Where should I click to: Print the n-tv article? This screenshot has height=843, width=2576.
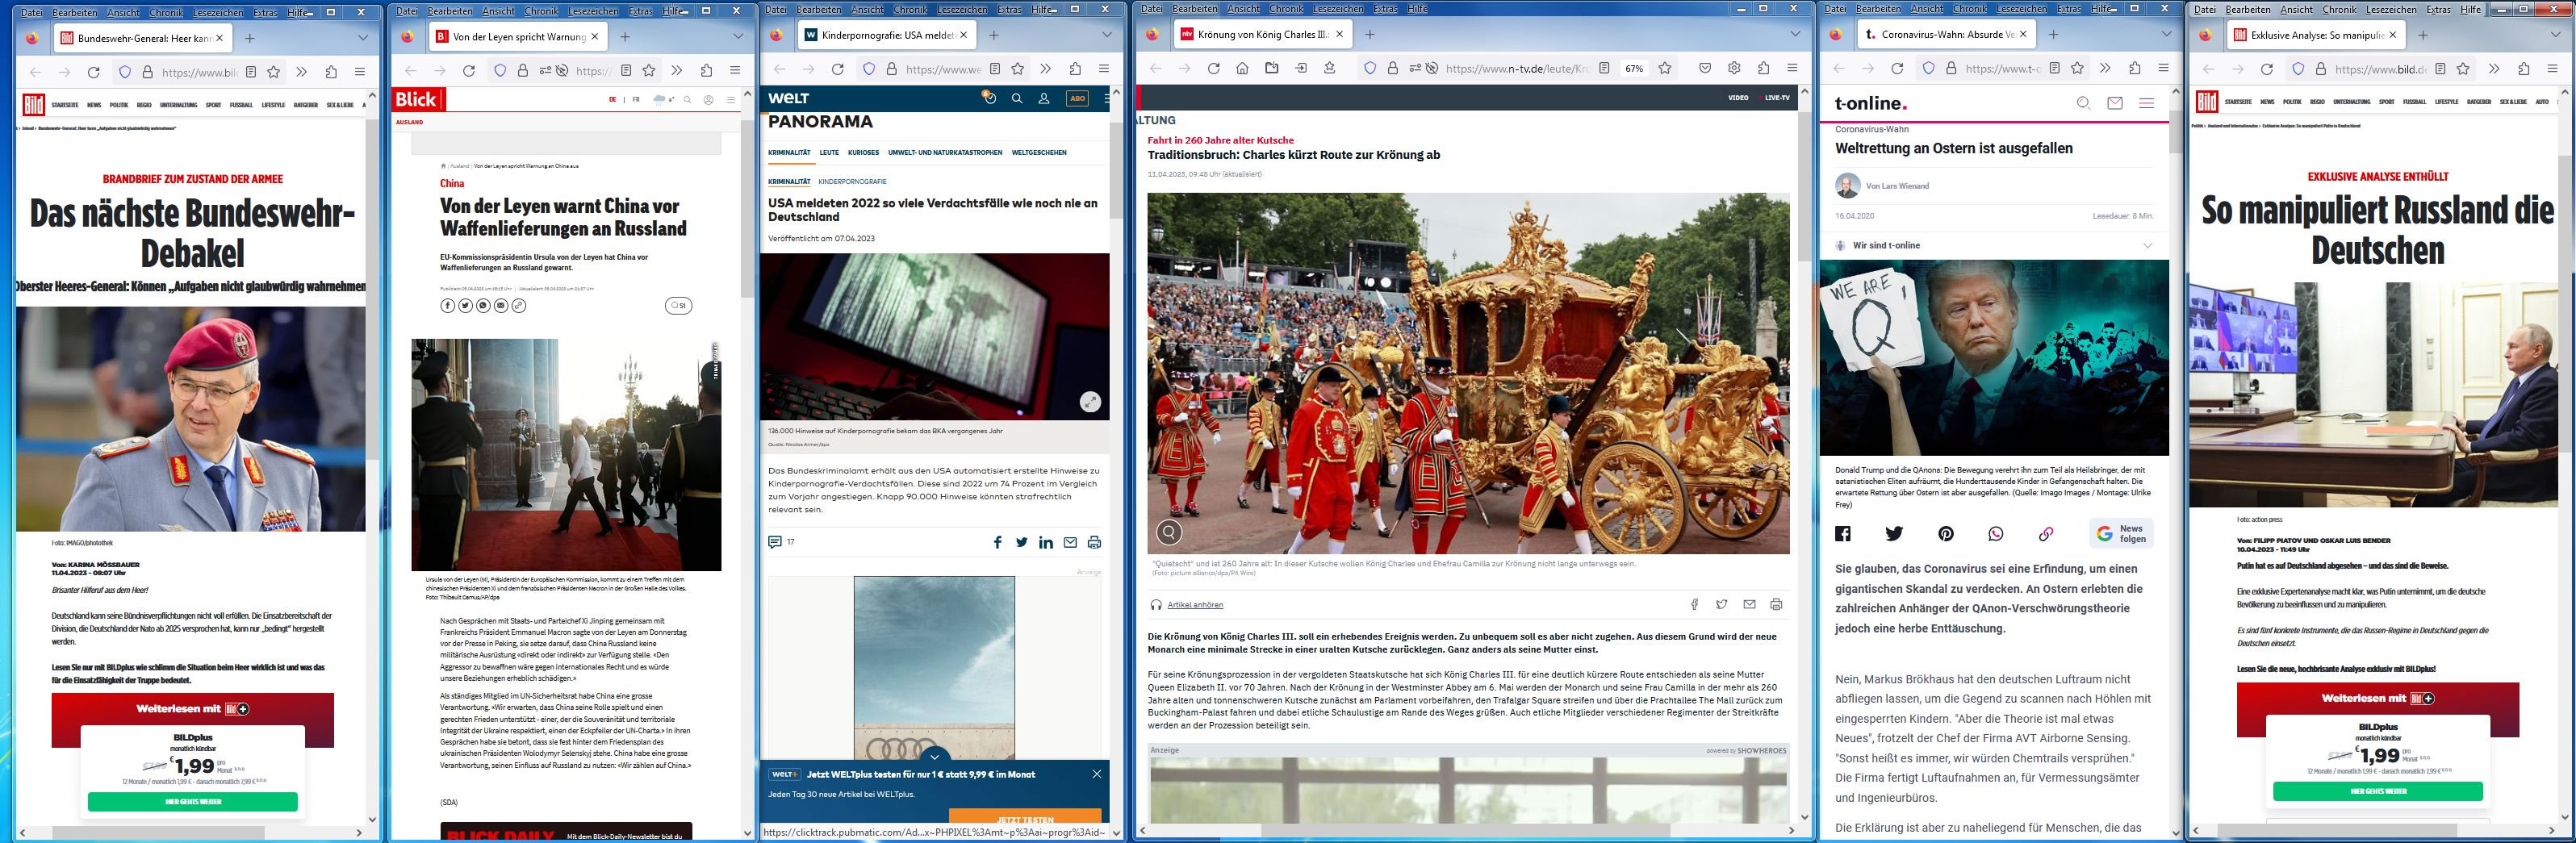(x=1776, y=604)
